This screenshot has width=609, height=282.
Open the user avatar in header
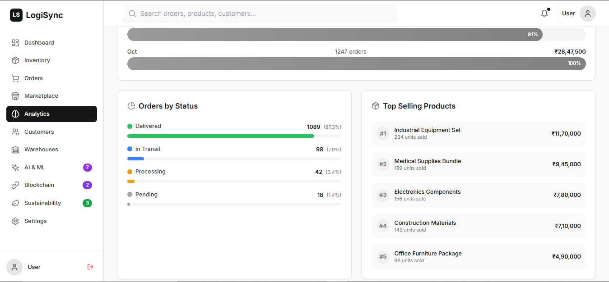587,14
